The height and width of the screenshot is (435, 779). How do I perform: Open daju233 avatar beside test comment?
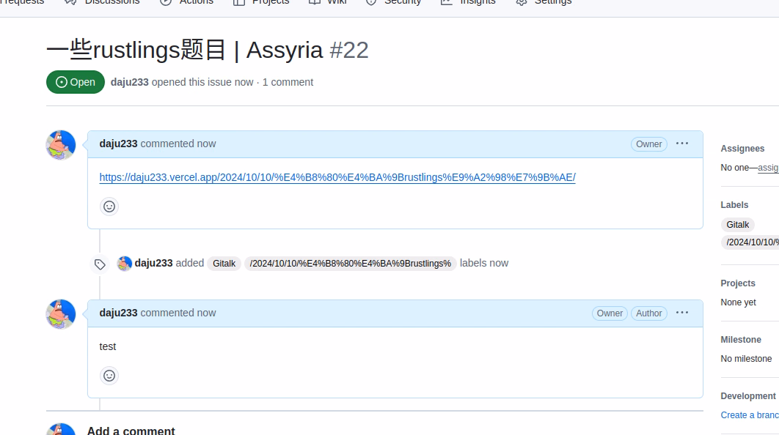tap(61, 314)
